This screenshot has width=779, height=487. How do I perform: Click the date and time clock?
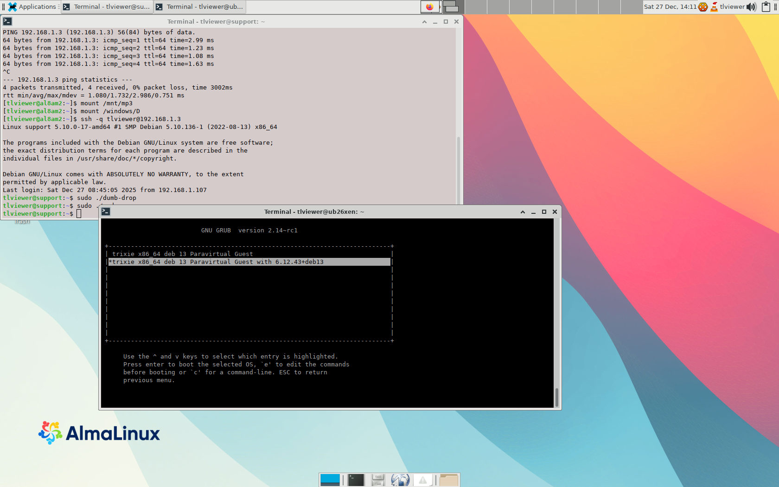(x=670, y=6)
